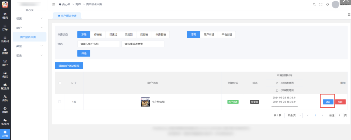Tick the checkbox for row 446
The height and width of the screenshot is (140, 351).
point(60,102)
